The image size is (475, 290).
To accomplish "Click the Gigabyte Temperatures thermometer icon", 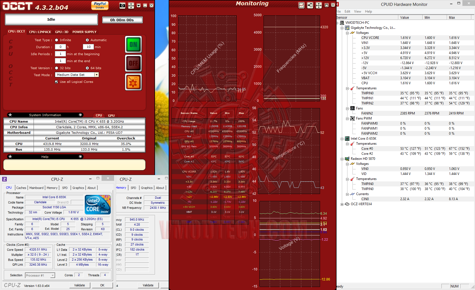I will (352, 88).
